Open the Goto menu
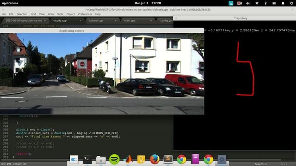 [51, 14]
